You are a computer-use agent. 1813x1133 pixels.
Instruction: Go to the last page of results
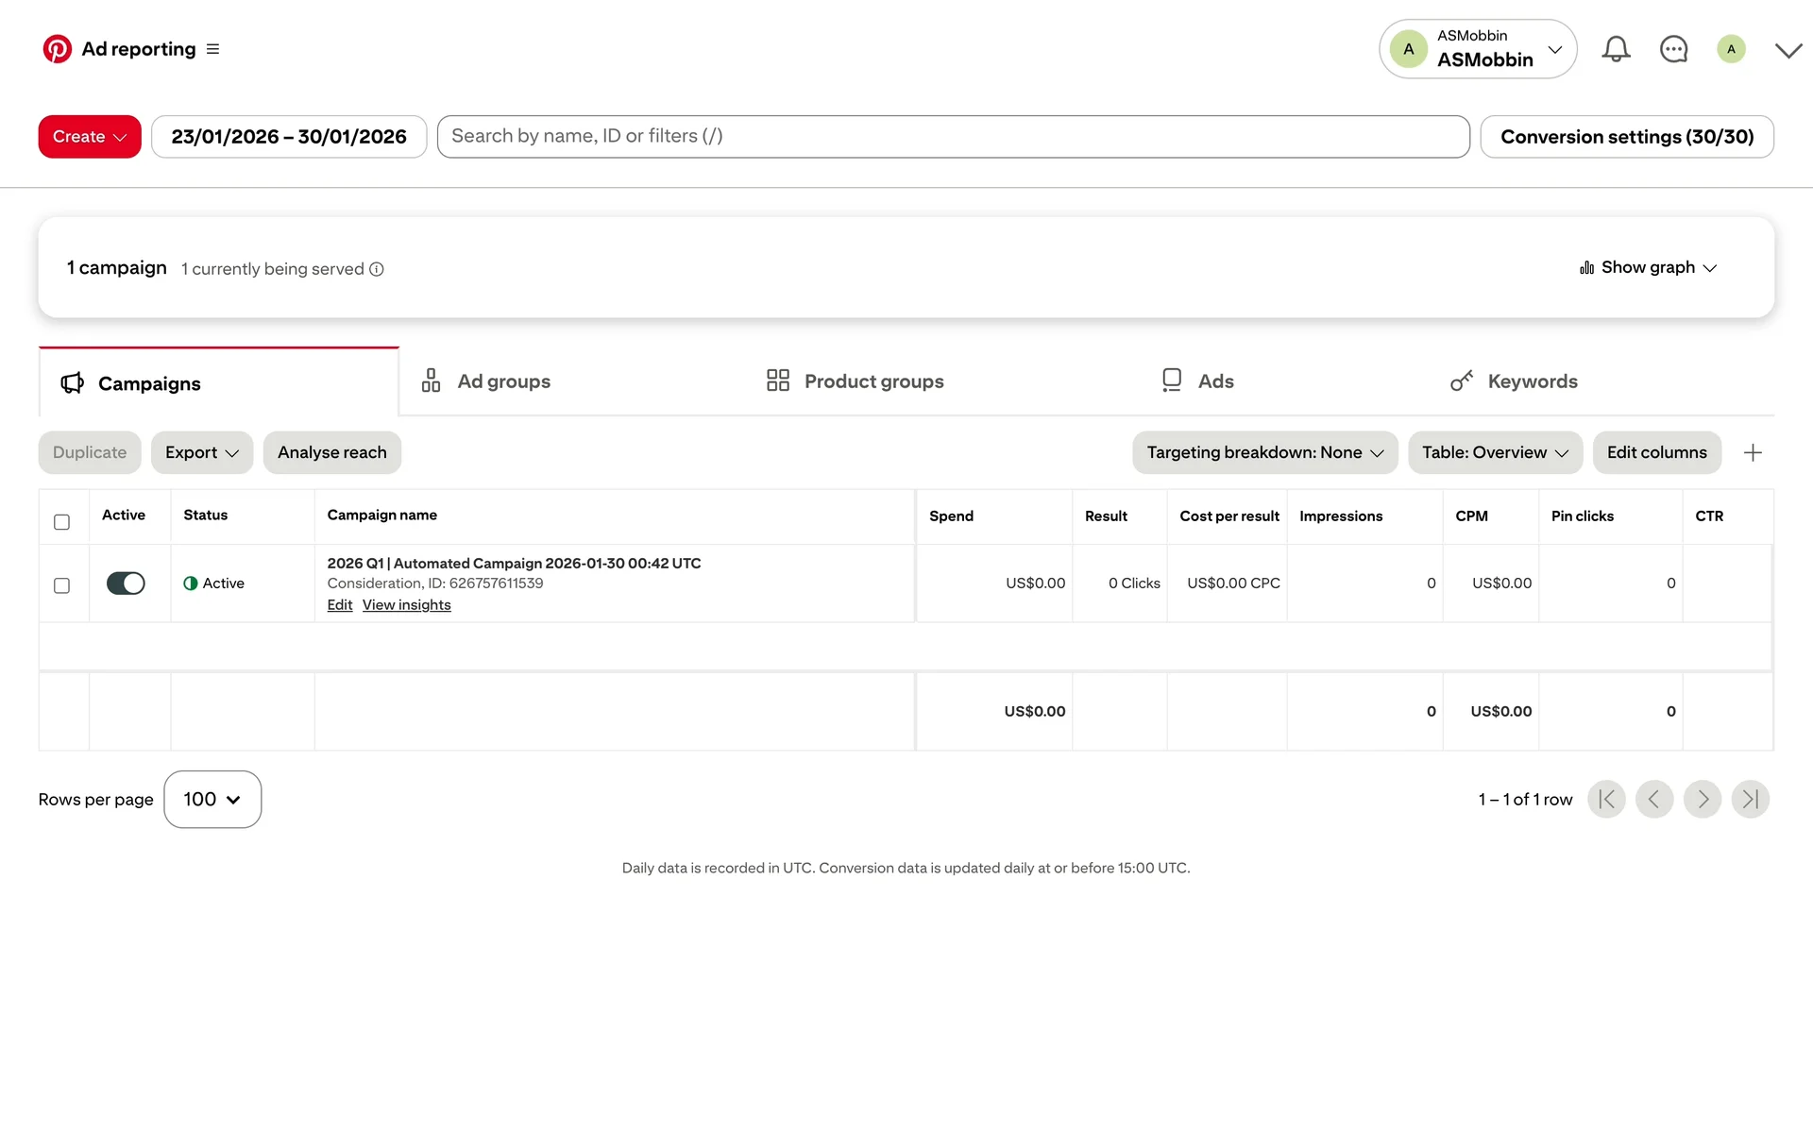pos(1750,800)
